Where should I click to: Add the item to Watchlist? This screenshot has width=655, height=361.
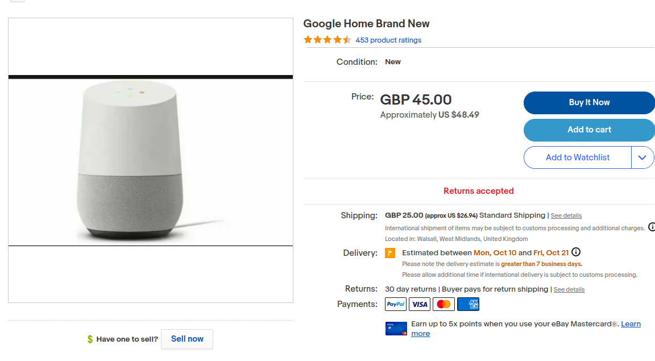pyautogui.click(x=577, y=157)
